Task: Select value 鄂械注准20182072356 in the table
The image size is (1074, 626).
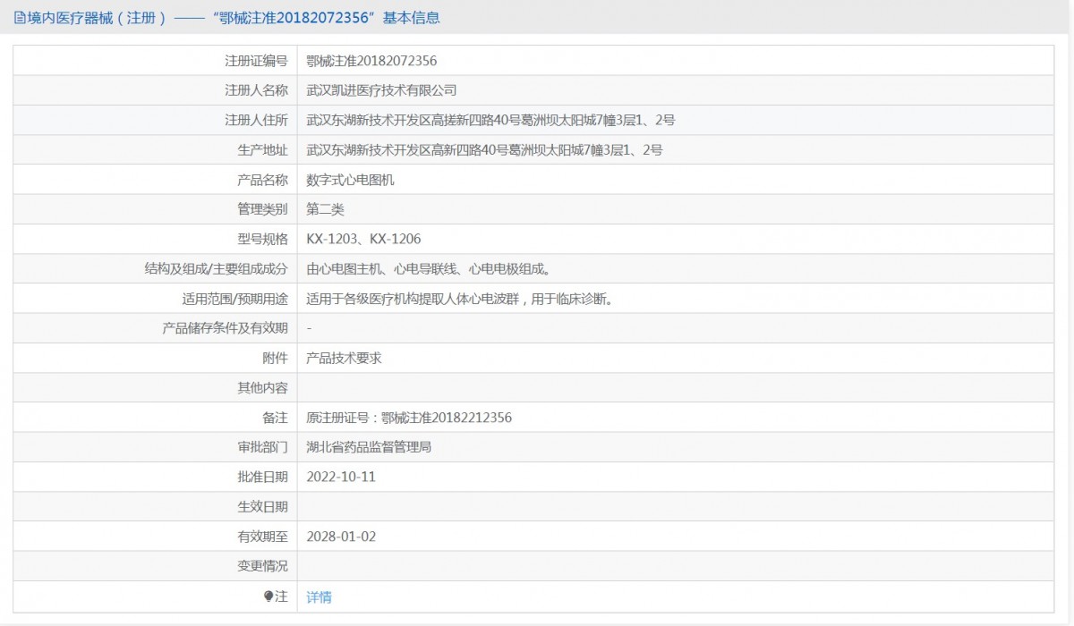Action: coord(371,61)
